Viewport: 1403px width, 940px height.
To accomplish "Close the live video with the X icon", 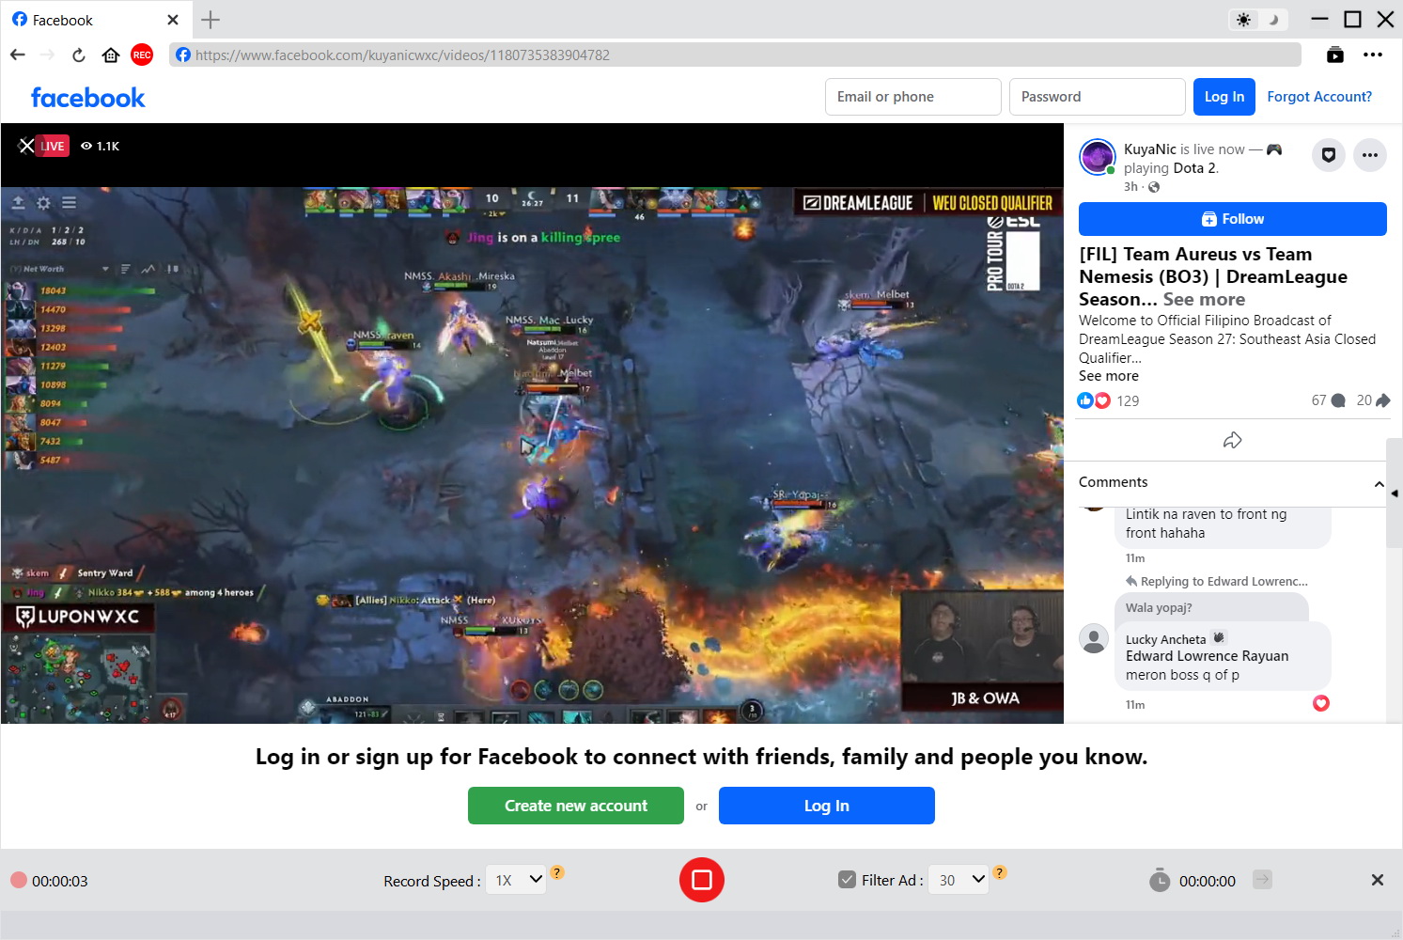I will [x=25, y=146].
